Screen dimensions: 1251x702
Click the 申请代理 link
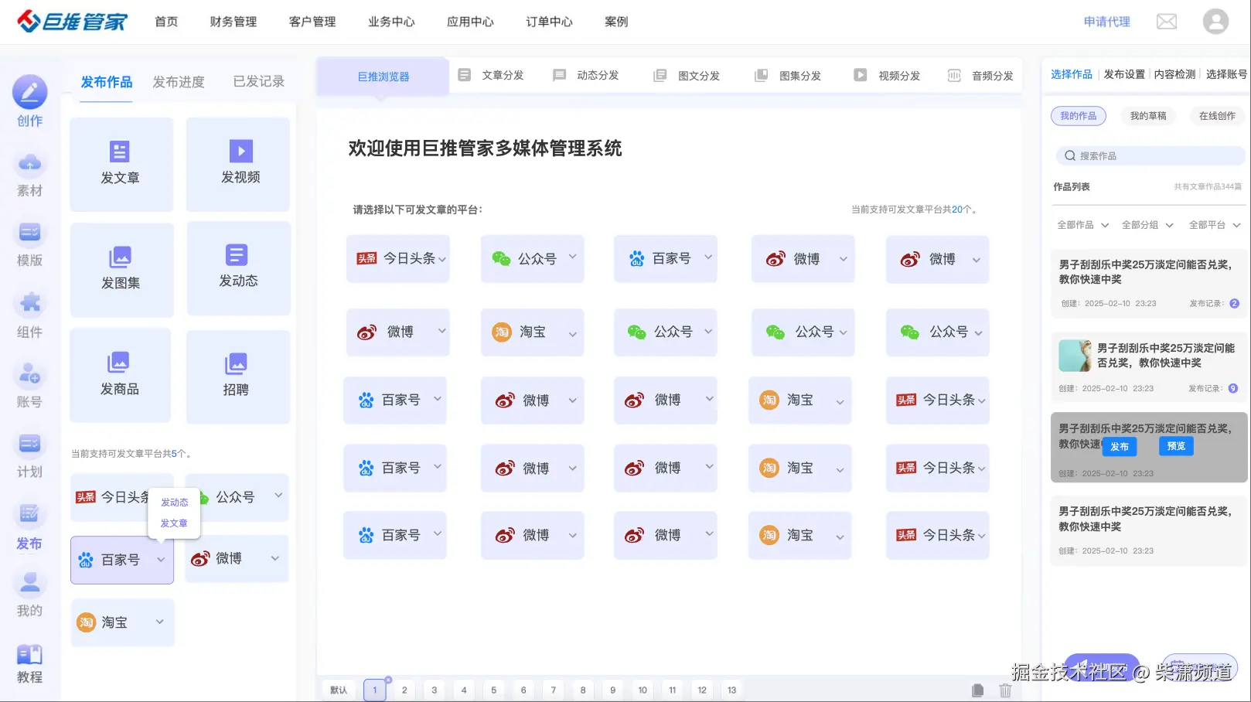pos(1106,22)
